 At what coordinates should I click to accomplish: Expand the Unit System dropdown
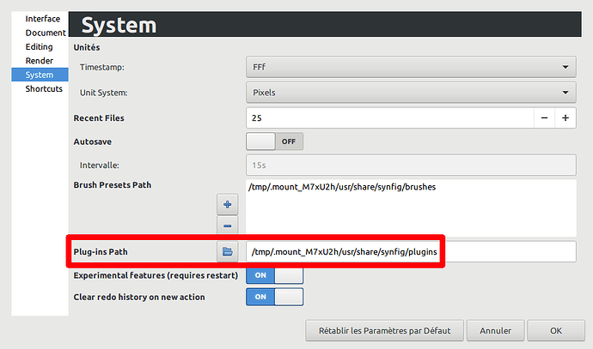pyautogui.click(x=410, y=92)
